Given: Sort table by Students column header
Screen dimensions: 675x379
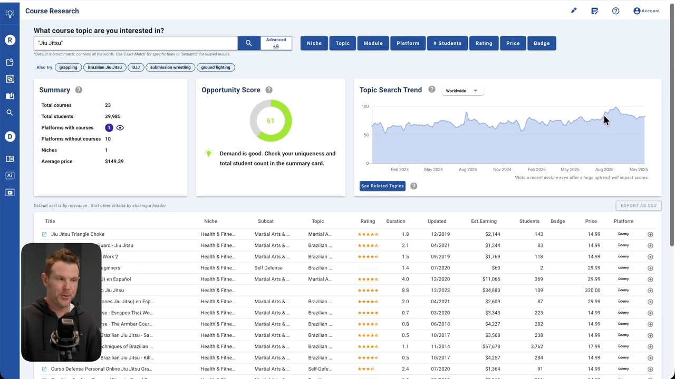Looking at the screenshot, I should click(x=529, y=221).
